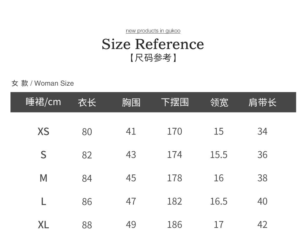Image resolution: width=307 pixels, height=236 pixels.
Task: Select the 衣长 column header
Action: coord(87,103)
